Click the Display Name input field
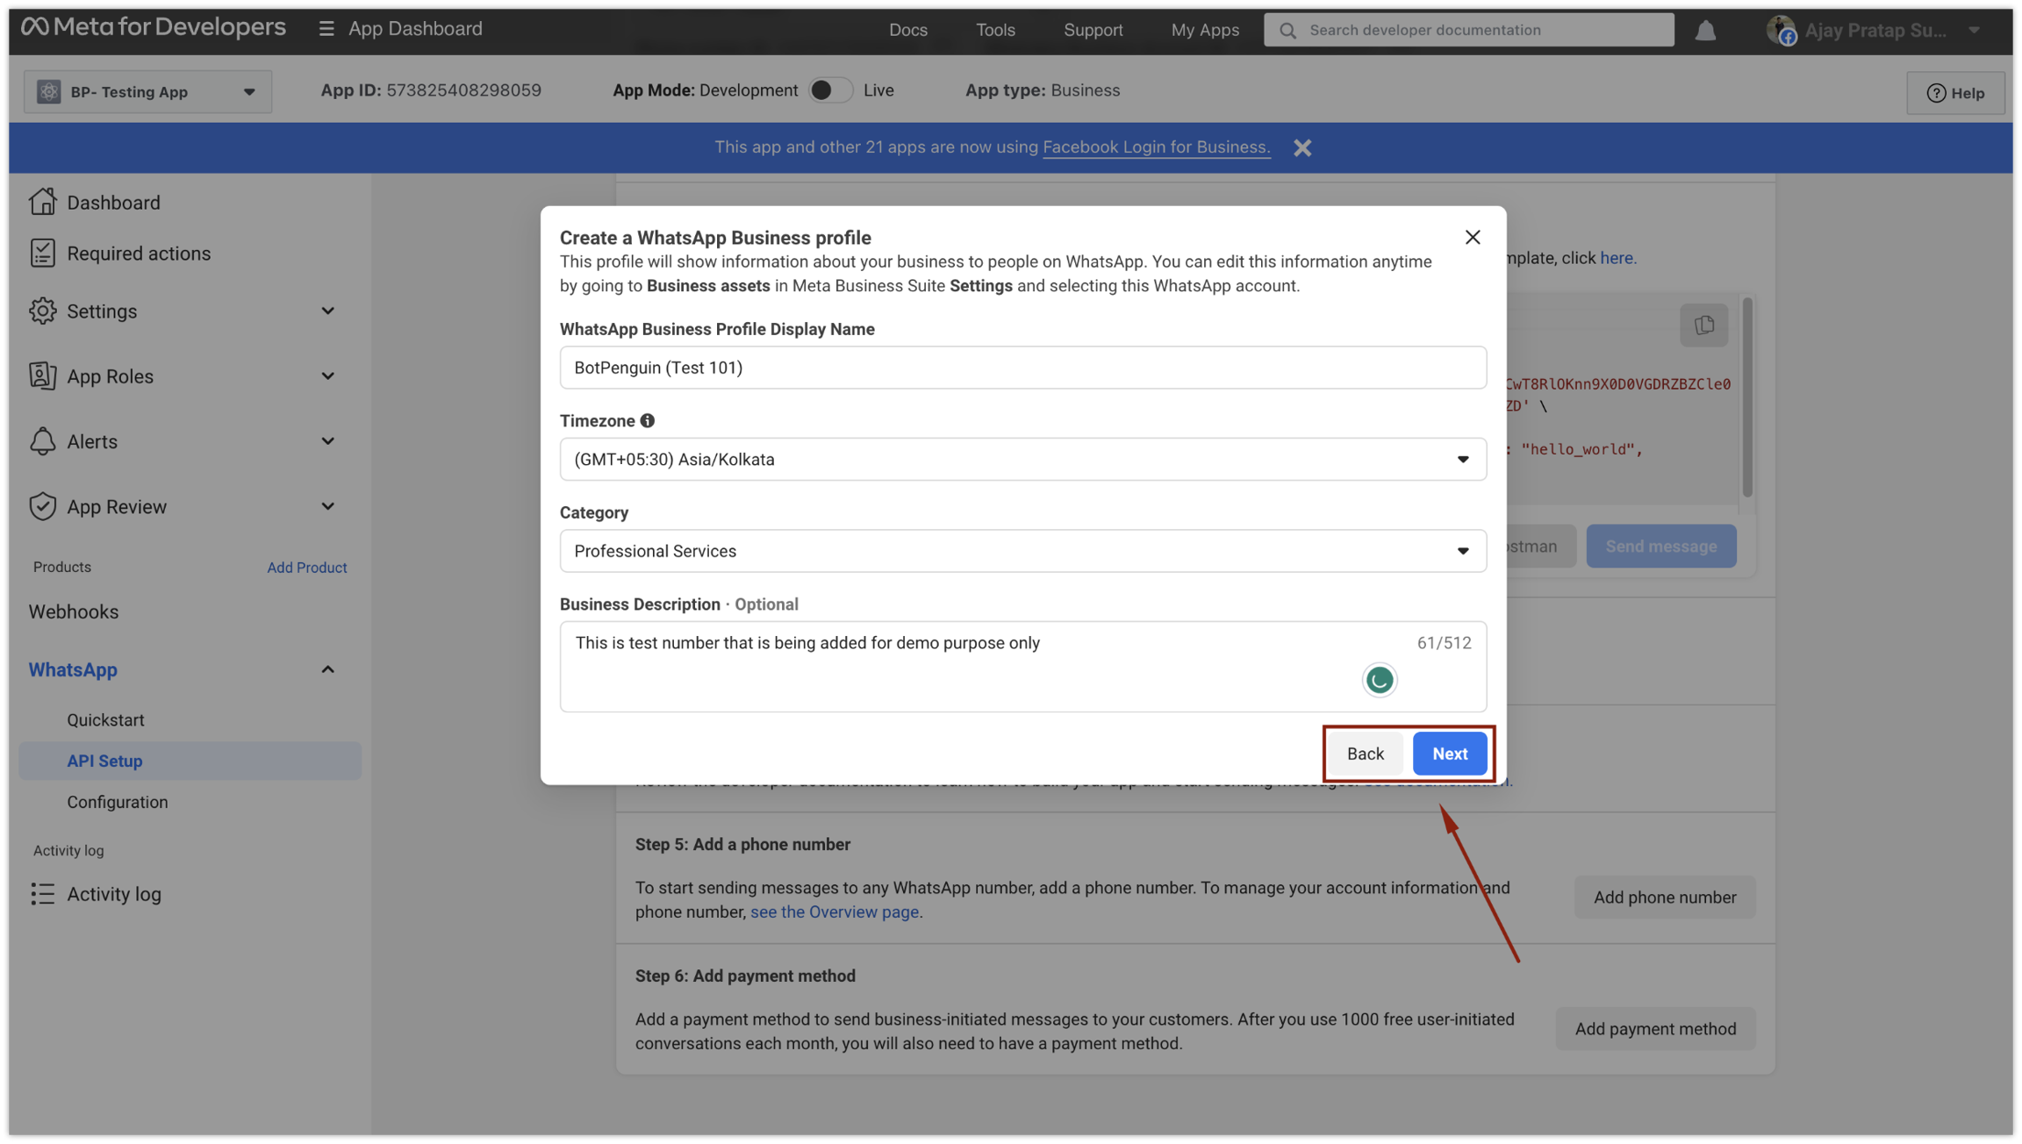 [1022, 368]
